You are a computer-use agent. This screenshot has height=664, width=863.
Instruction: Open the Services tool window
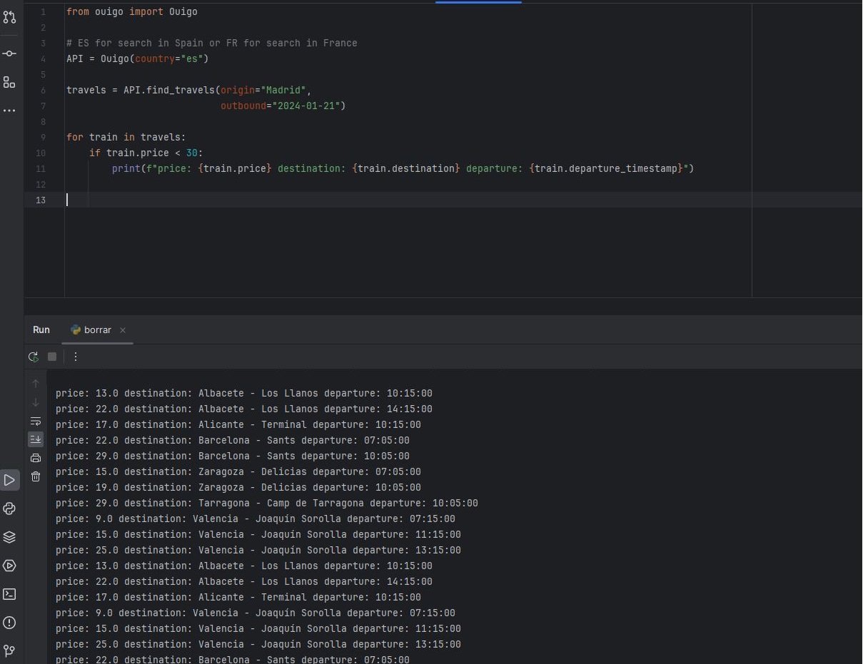point(9,566)
